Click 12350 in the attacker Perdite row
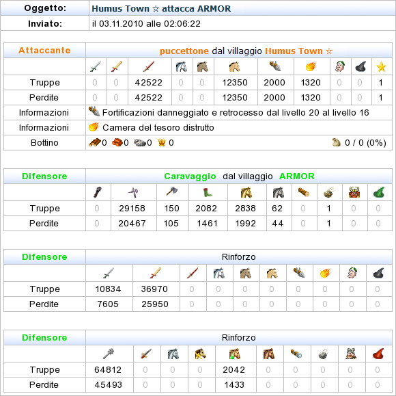The image size is (396, 396). coord(235,98)
